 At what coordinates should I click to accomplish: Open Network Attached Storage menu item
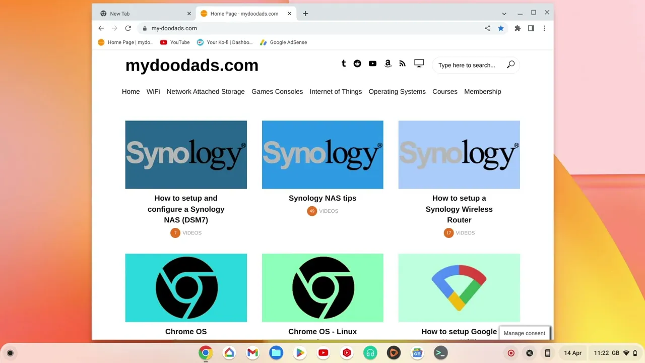(206, 91)
